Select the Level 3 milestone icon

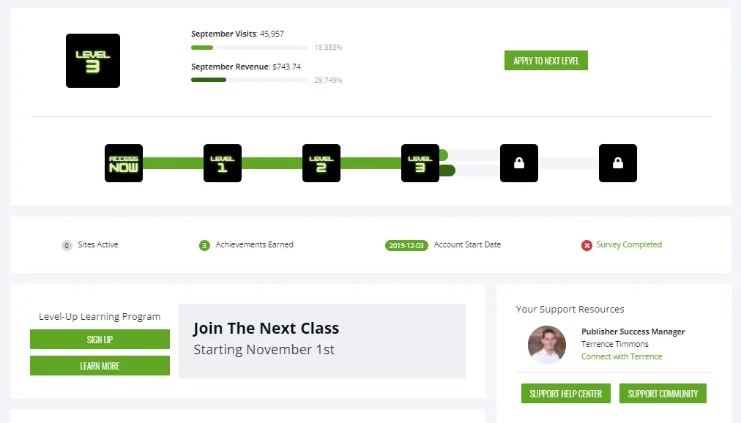click(x=420, y=163)
